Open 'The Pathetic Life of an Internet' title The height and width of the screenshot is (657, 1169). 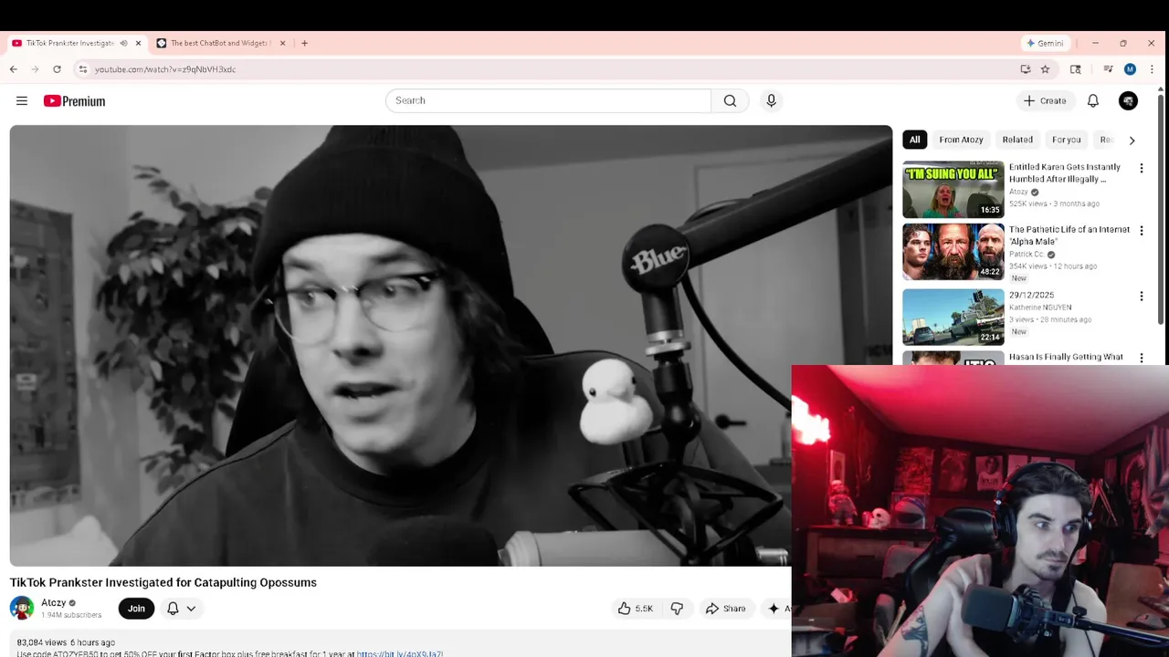(x=1069, y=235)
